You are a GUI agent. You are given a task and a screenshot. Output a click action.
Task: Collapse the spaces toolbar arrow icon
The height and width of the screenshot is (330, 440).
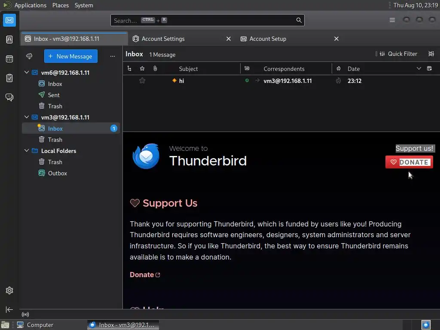pyautogui.click(x=9, y=309)
